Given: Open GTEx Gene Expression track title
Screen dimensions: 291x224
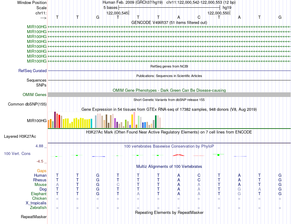Looking at the screenshot, I should point(169,109).
